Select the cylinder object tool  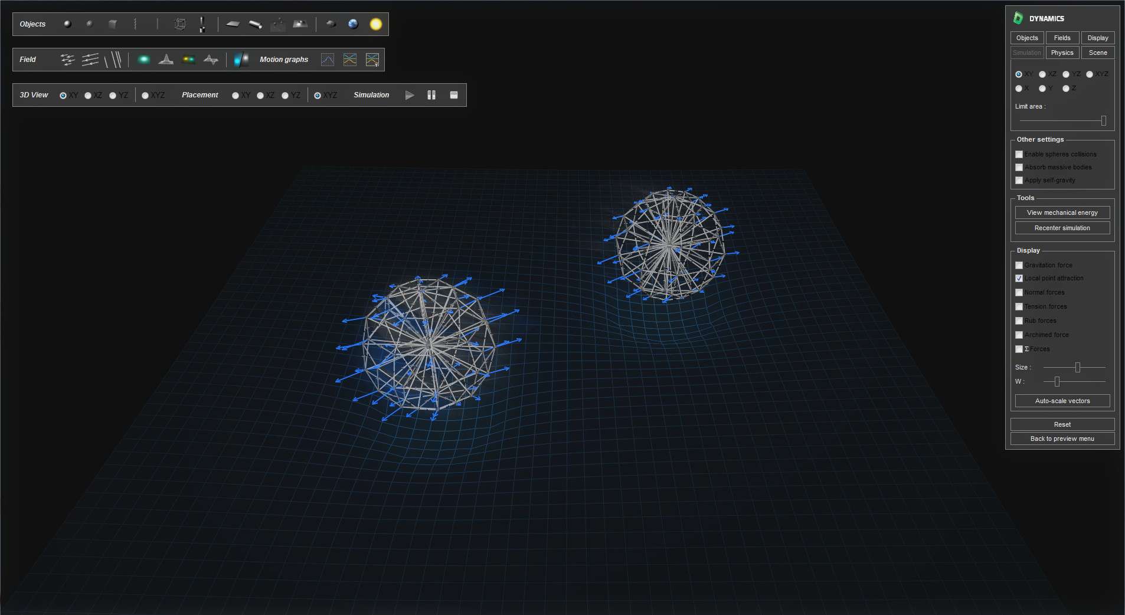pyautogui.click(x=254, y=25)
